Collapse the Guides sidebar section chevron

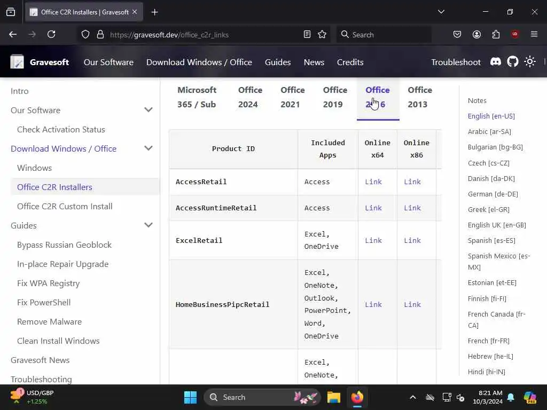pyautogui.click(x=149, y=225)
